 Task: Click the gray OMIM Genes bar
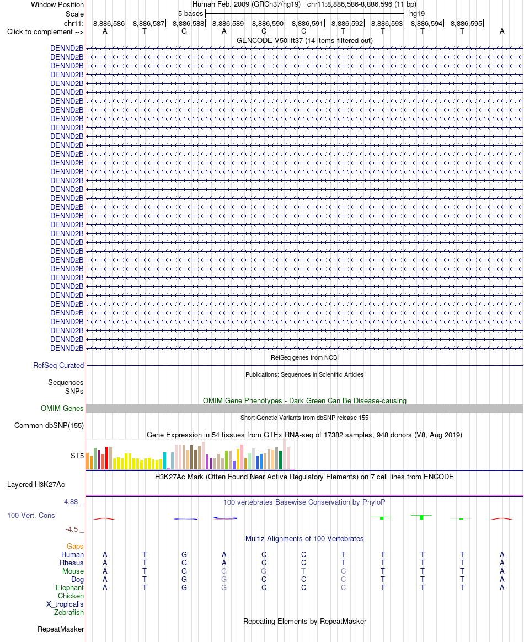coord(304,408)
